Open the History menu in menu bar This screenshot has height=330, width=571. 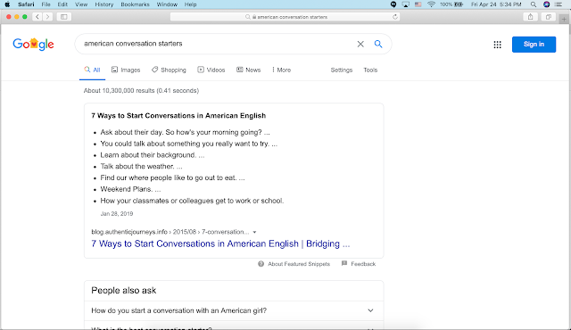[104, 4]
